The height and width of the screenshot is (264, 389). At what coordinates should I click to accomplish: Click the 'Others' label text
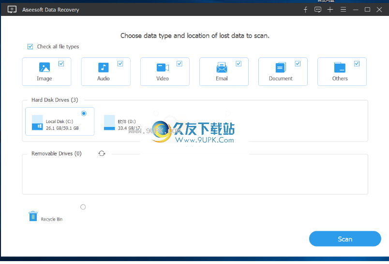340,79
